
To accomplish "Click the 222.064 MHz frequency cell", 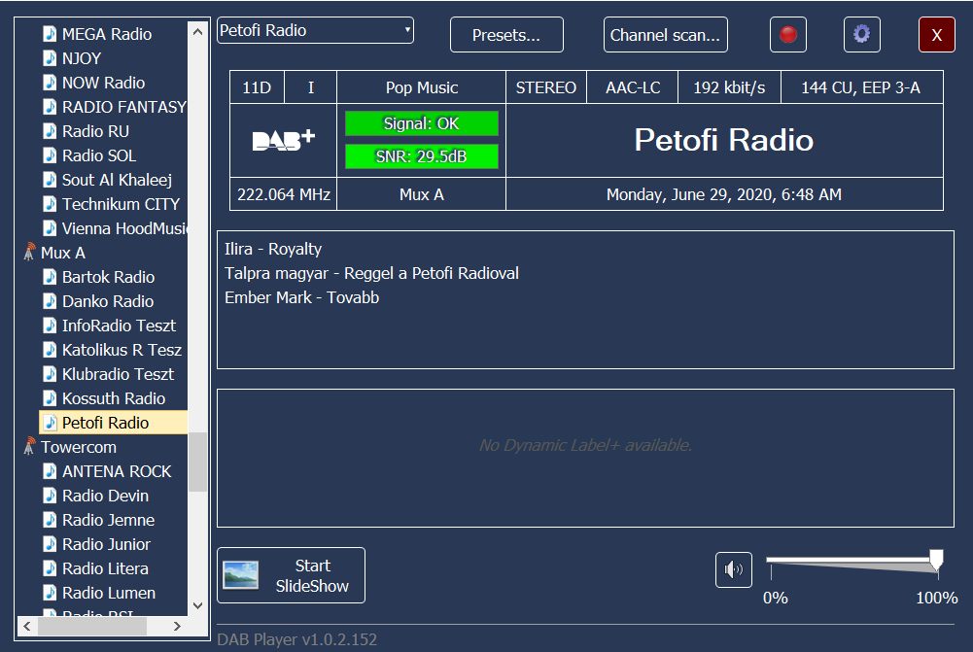I will coord(284,194).
